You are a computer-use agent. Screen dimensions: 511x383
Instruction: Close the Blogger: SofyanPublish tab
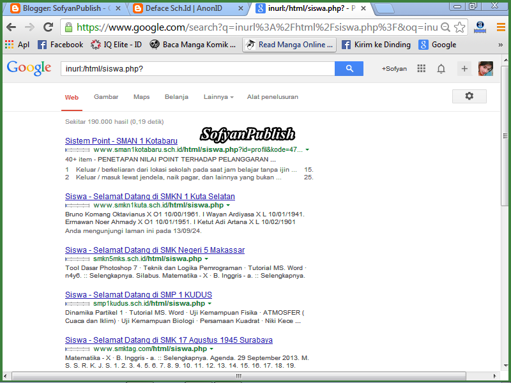click(118, 9)
